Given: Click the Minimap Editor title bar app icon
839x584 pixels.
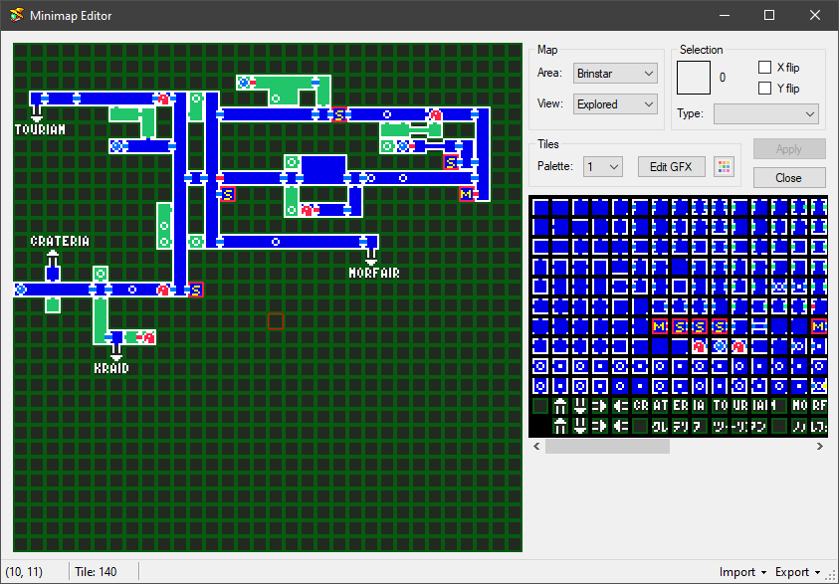Looking at the screenshot, I should coord(17,15).
